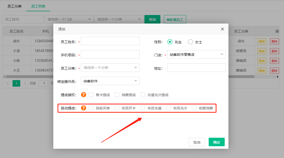
Task: Click the 取消 button
Action: (197, 142)
